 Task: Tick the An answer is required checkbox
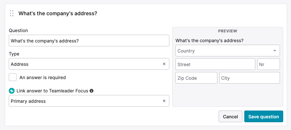point(13,77)
